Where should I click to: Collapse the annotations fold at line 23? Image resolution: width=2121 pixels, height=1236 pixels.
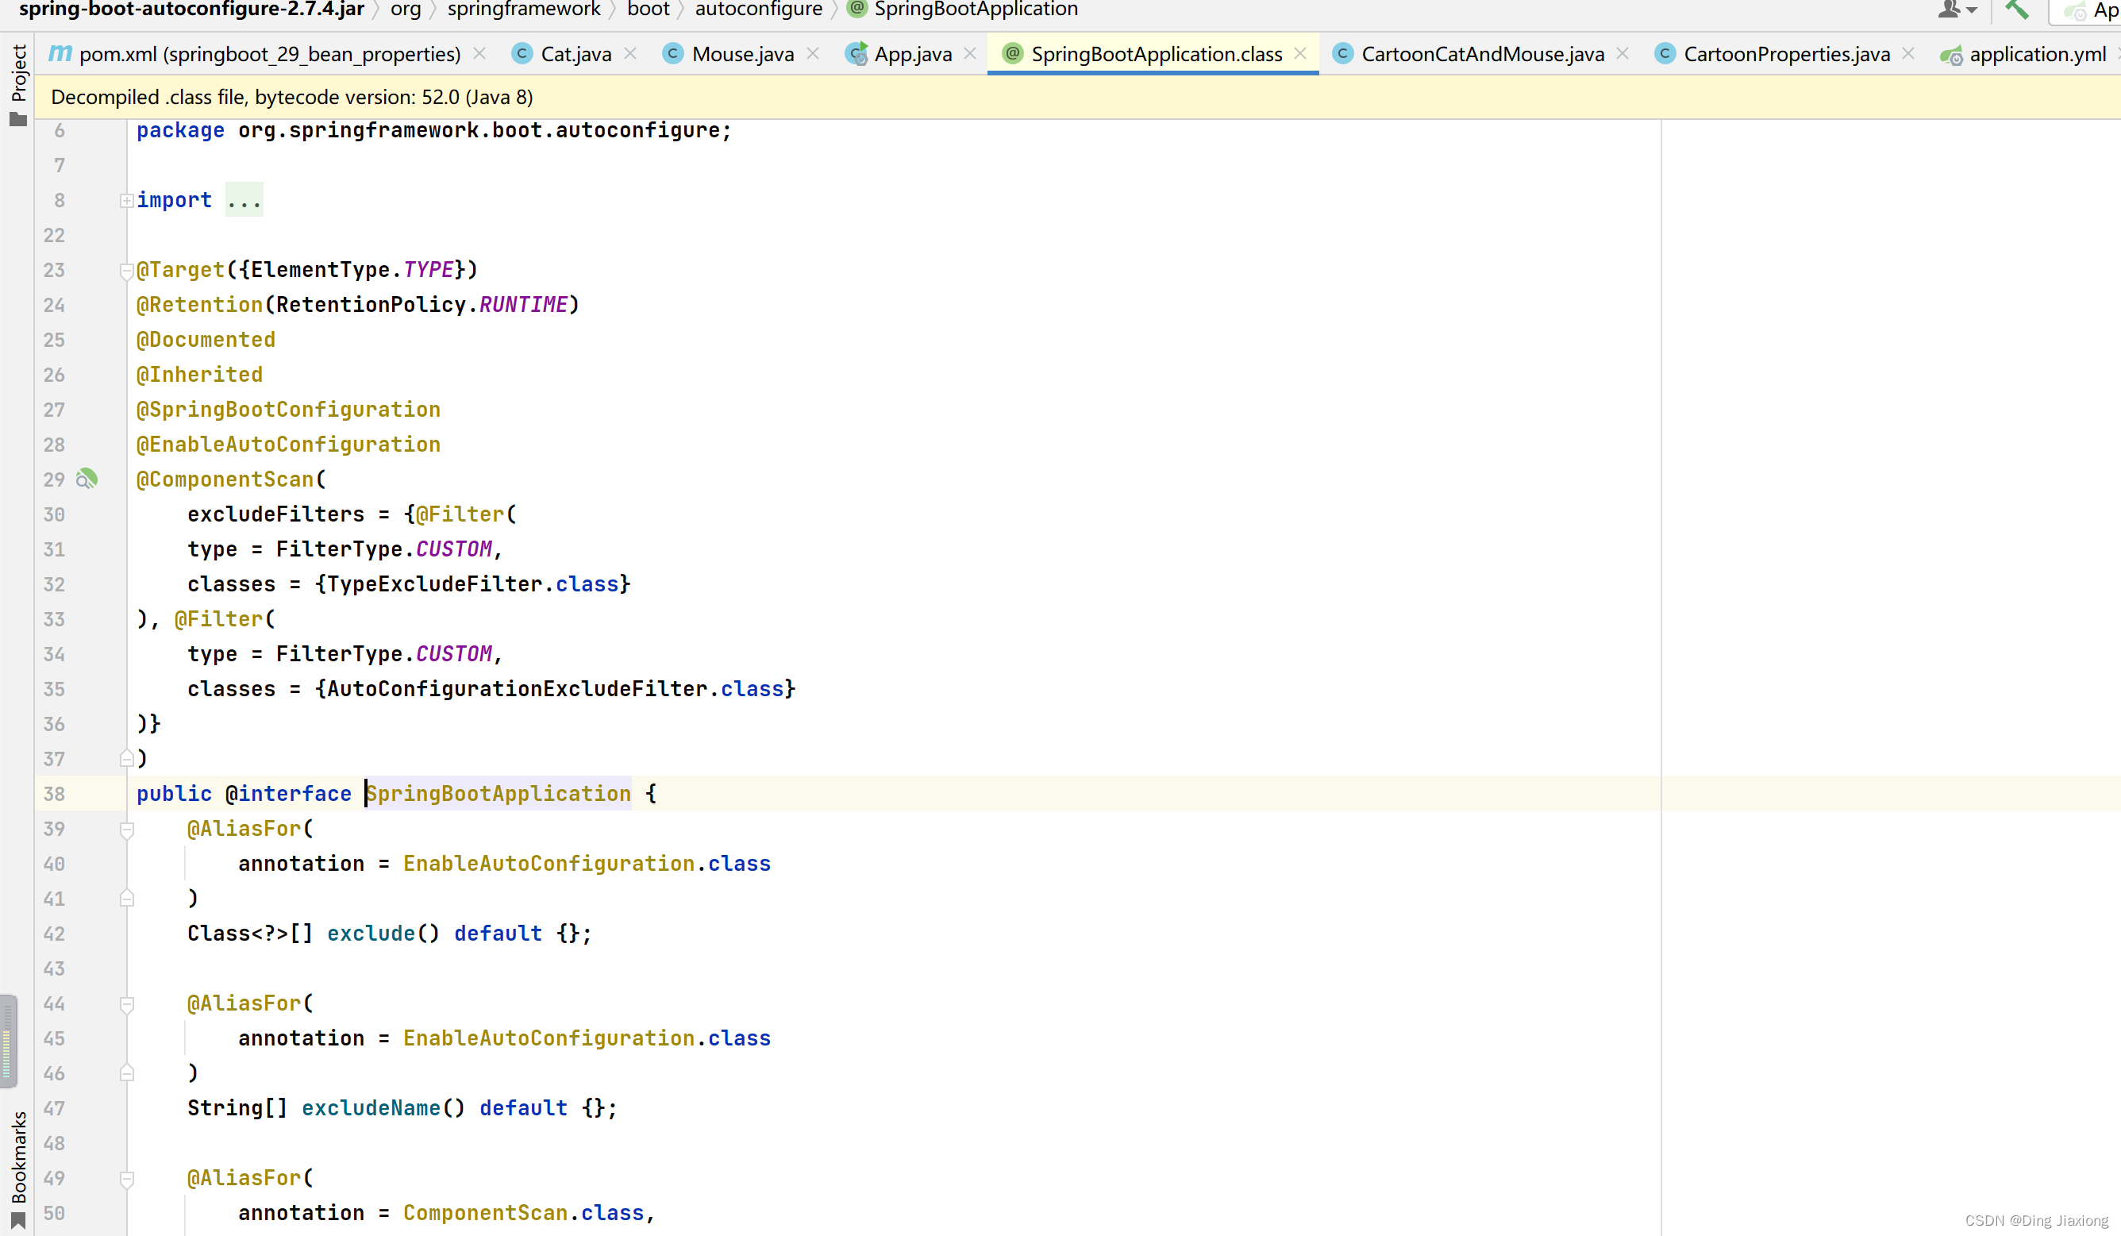(126, 271)
